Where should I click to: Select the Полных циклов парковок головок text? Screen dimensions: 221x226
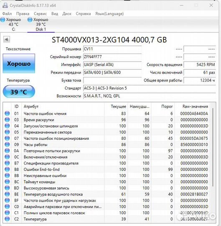coord(54,213)
